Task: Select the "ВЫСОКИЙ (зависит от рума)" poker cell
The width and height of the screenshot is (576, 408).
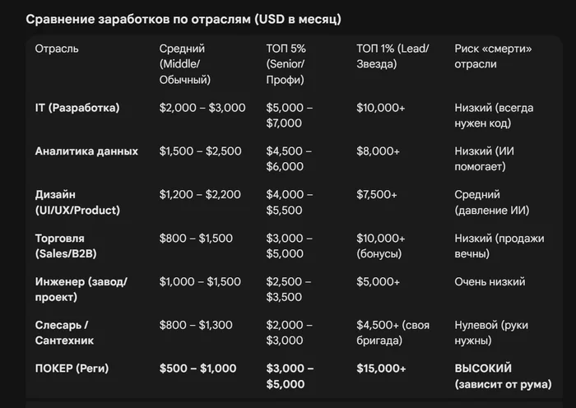Action: click(x=503, y=376)
